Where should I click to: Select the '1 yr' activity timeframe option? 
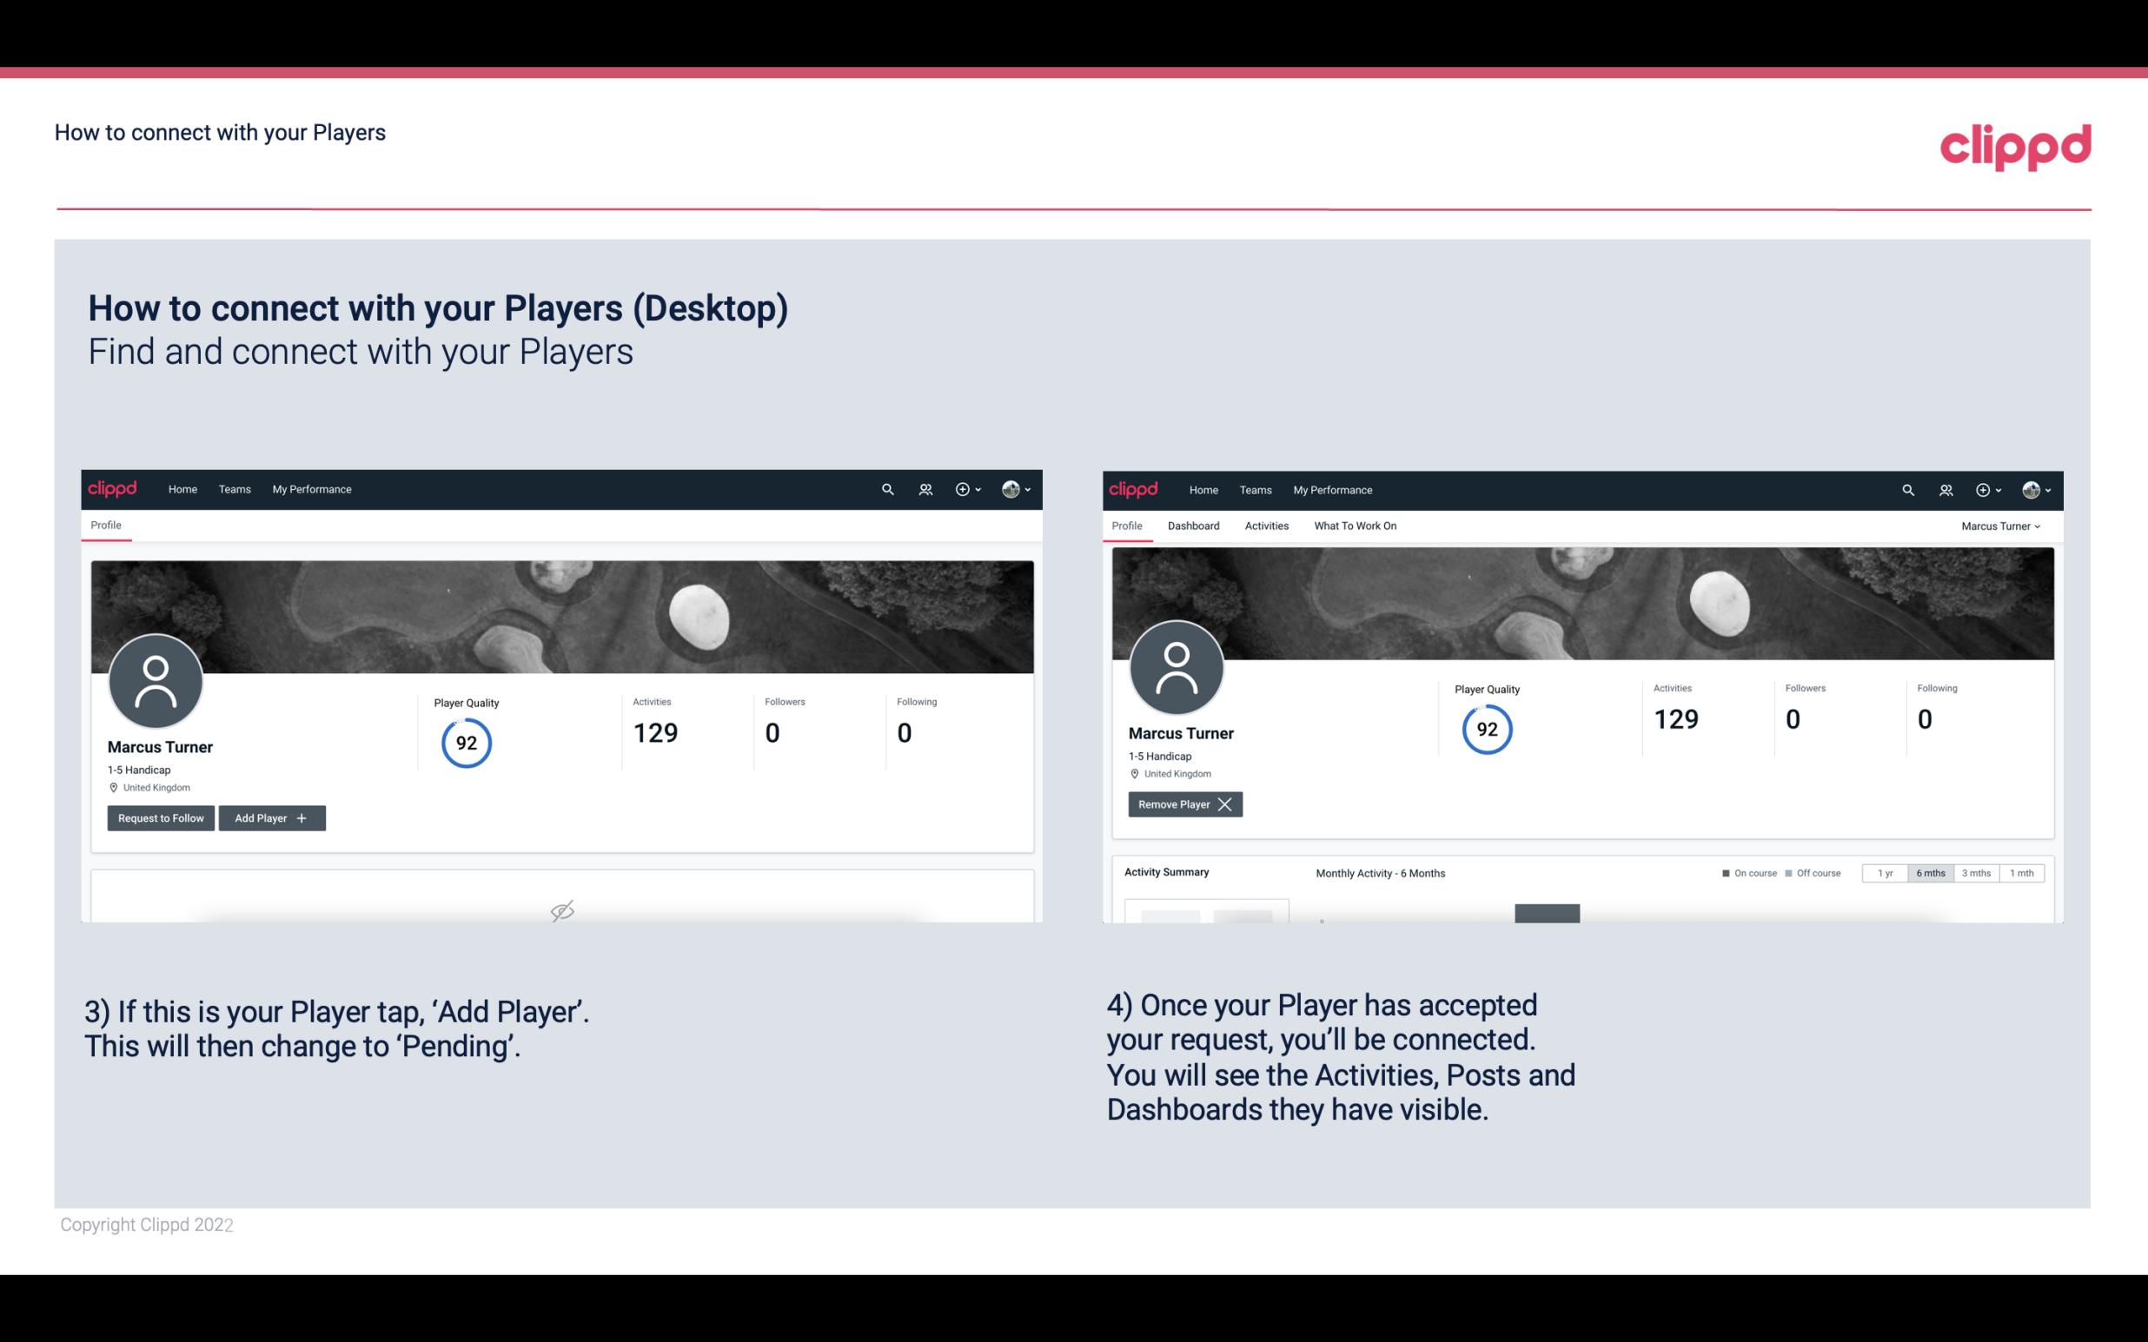point(1884,872)
